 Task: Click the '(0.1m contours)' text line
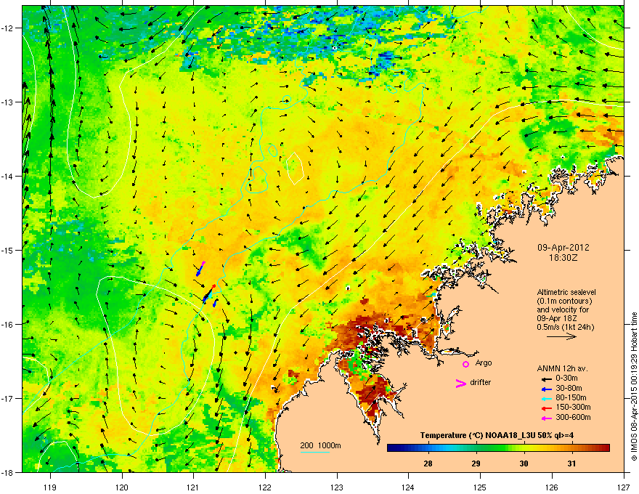(564, 301)
